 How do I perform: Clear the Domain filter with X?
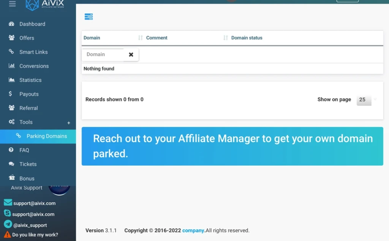(131, 55)
